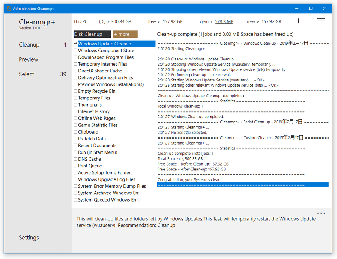Click the three dots more options
Screen dimensions: 337x259
[x=321, y=213]
